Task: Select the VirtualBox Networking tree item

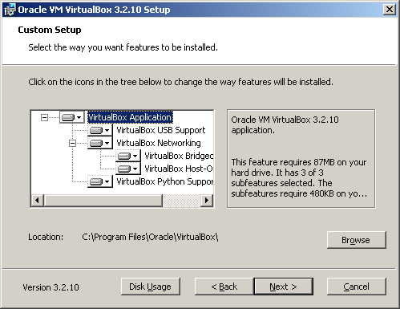Action: pos(159,143)
